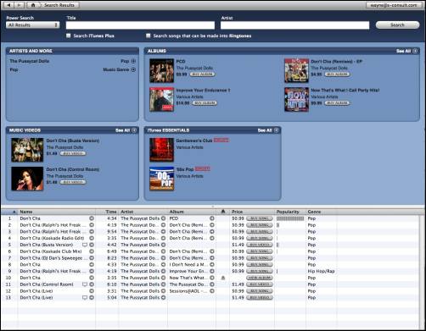The height and width of the screenshot is (331, 426).
Task: Sort the list by the Popularity column
Action: tap(290, 212)
